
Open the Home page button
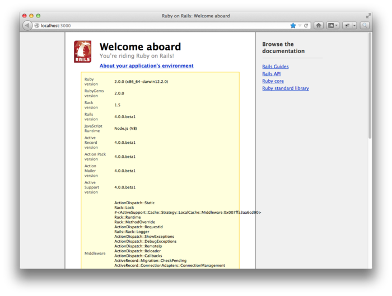point(318,26)
